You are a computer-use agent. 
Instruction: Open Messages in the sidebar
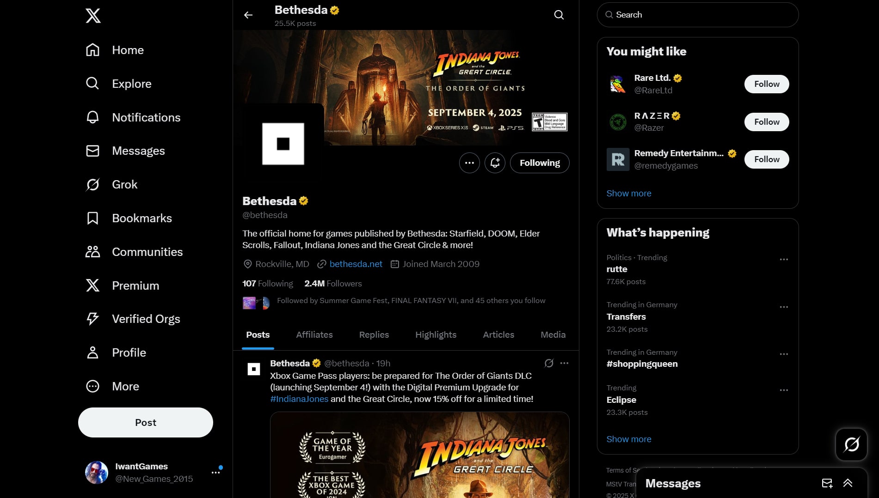point(125,151)
